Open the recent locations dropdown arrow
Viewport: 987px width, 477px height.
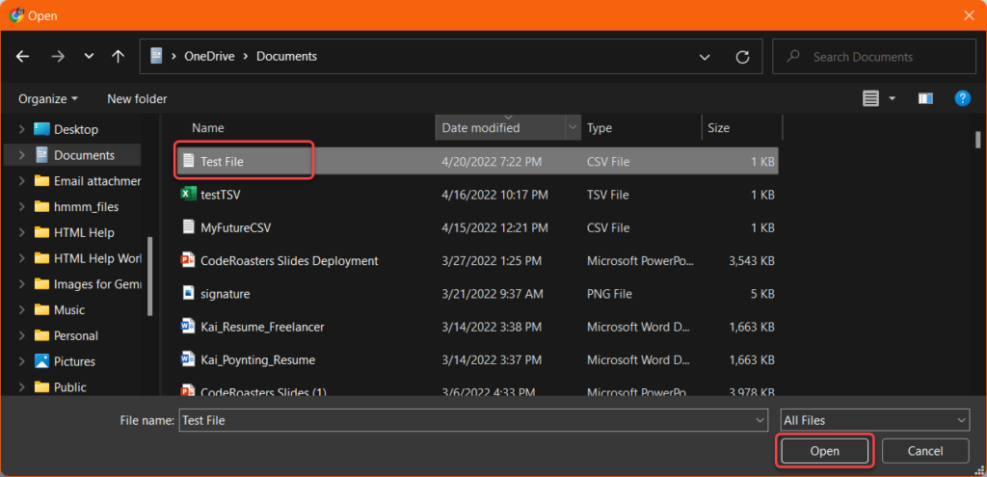(89, 57)
